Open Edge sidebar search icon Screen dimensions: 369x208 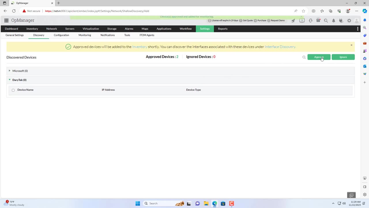tap(365, 28)
